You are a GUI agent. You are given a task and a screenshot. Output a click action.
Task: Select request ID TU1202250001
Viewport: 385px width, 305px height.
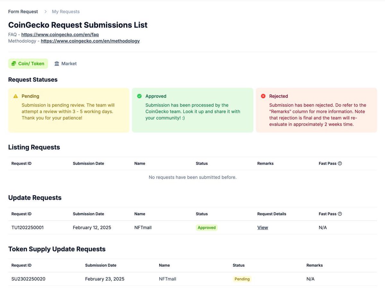pos(28,228)
